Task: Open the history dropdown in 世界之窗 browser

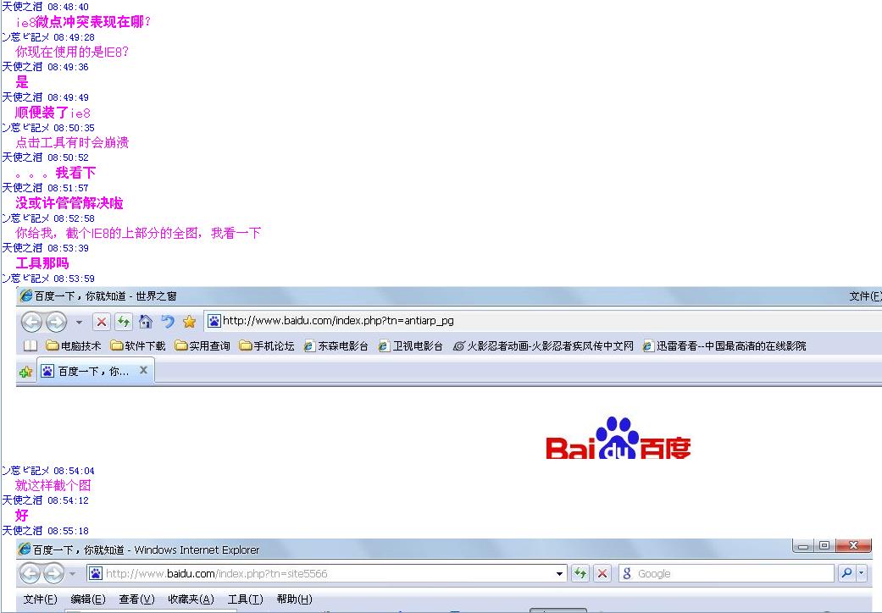Action: (79, 323)
